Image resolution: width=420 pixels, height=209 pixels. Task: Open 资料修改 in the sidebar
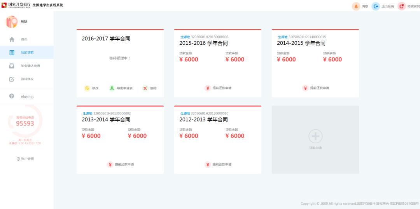coord(27,79)
